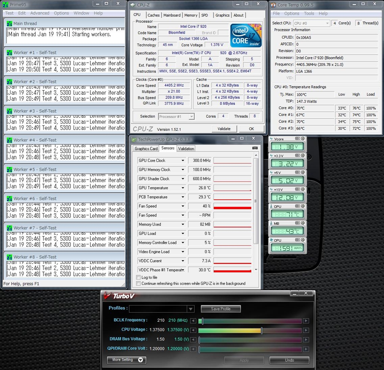Image resolution: width=384 pixels, height=370 pixels.
Task: Click the settings icon on the +12V gadget
Action: click(298, 189)
